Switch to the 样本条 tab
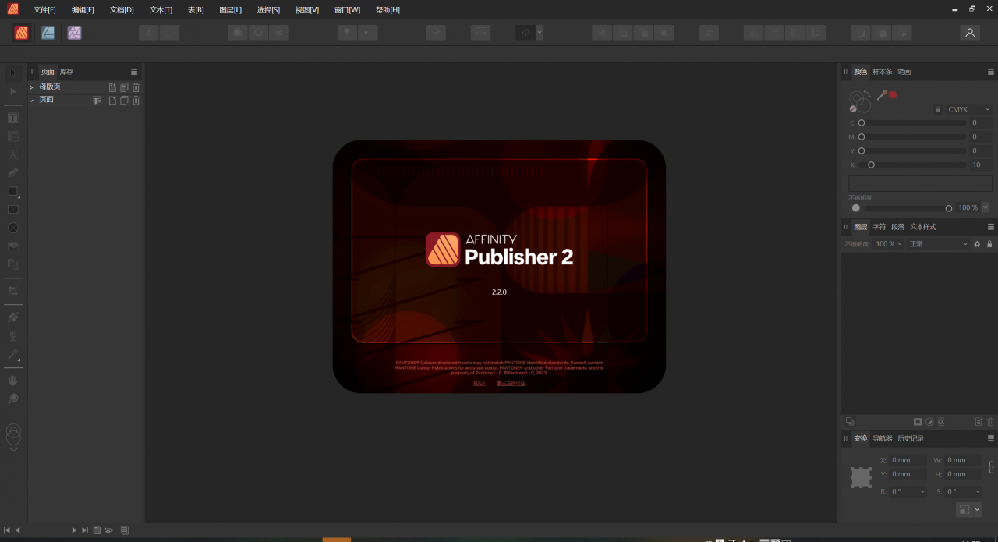 coord(882,71)
